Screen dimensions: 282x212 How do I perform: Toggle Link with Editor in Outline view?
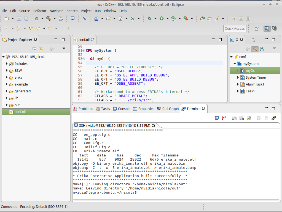pyautogui.click(x=255, y=49)
